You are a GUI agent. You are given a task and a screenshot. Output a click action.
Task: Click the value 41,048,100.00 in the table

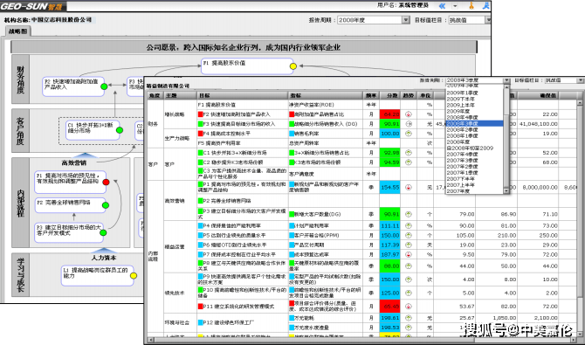click(539, 124)
